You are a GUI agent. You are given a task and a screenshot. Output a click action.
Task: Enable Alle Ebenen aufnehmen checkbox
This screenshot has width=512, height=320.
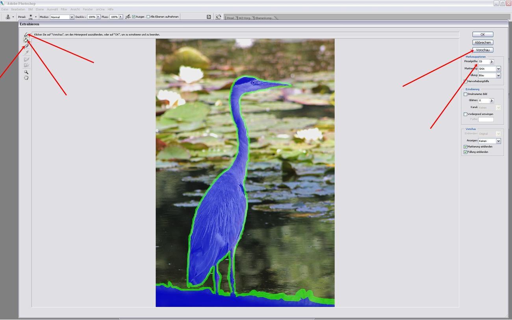point(148,17)
